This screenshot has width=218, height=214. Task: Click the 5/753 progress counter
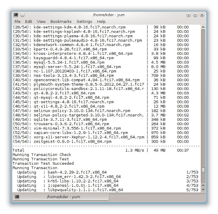click(x=192, y=190)
